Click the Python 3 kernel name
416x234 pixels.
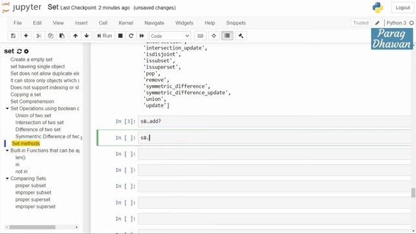point(396,23)
